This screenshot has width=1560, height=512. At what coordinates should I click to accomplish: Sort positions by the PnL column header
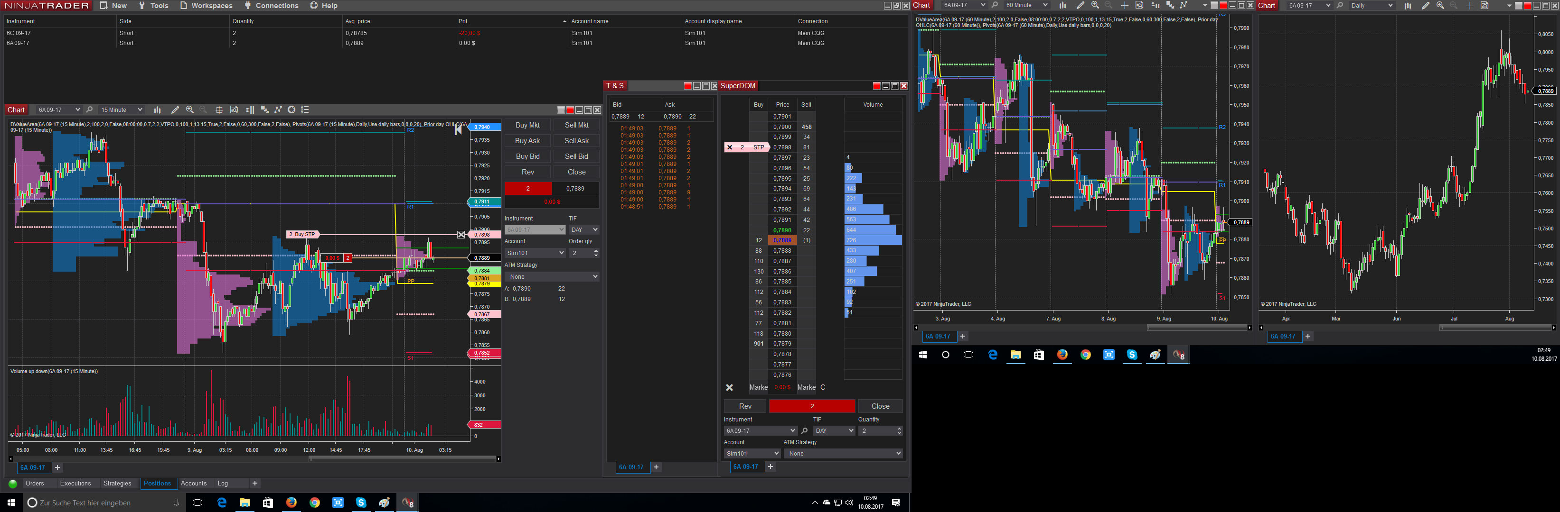(x=512, y=21)
